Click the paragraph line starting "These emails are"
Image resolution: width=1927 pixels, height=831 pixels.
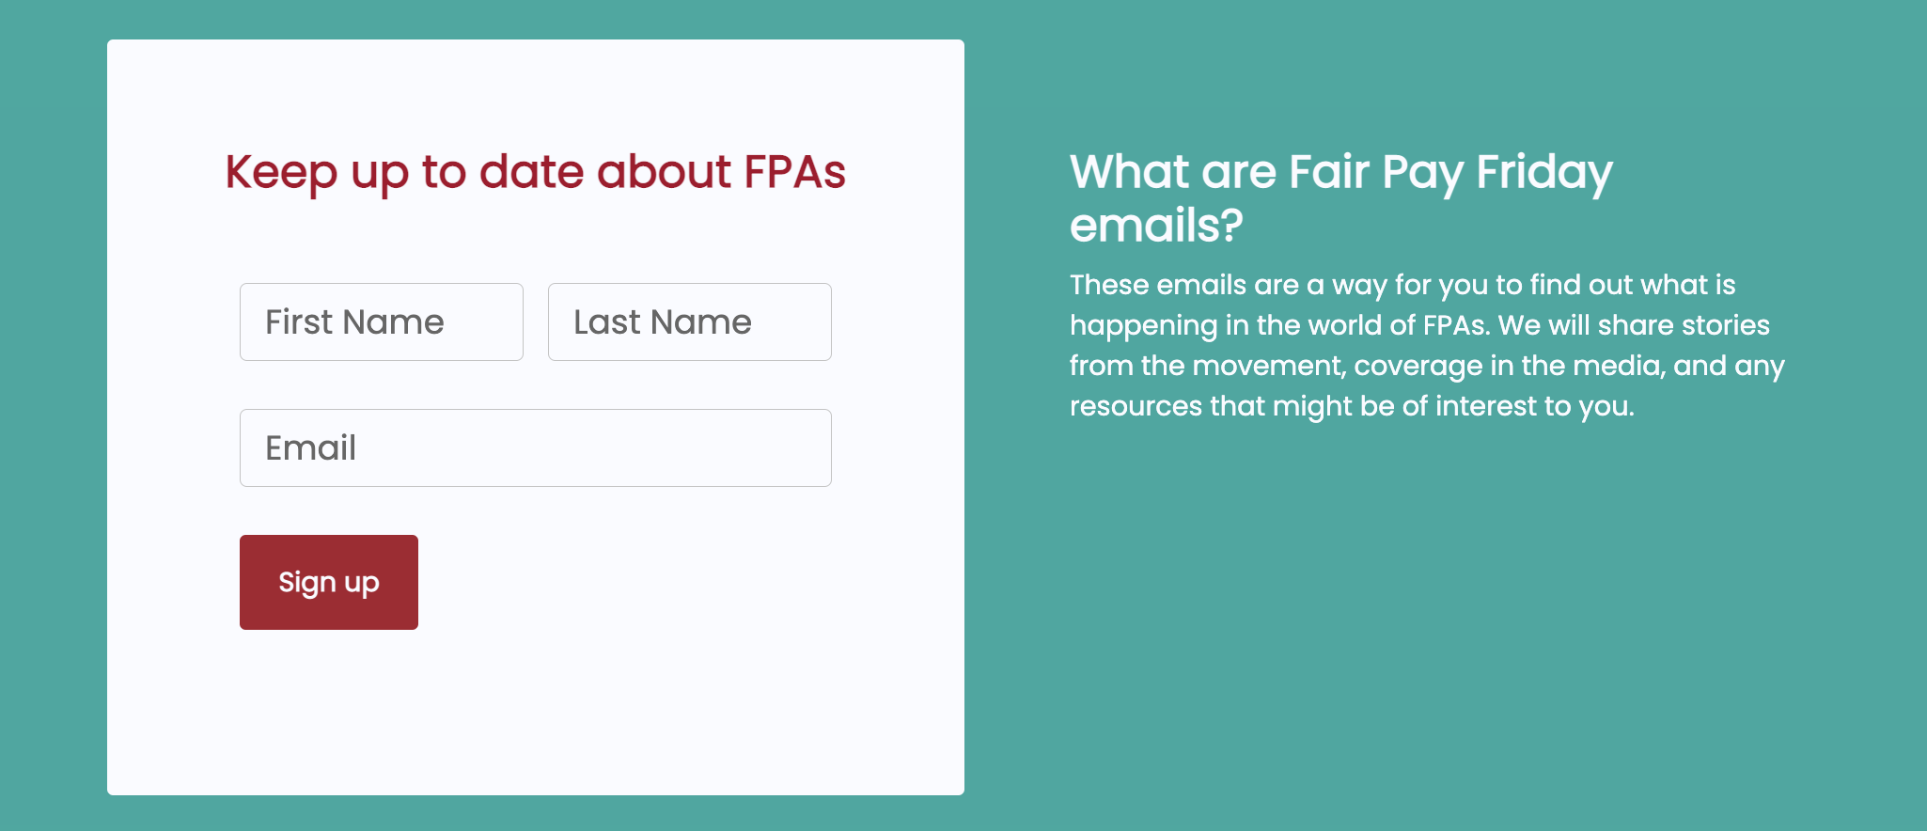point(1402,285)
